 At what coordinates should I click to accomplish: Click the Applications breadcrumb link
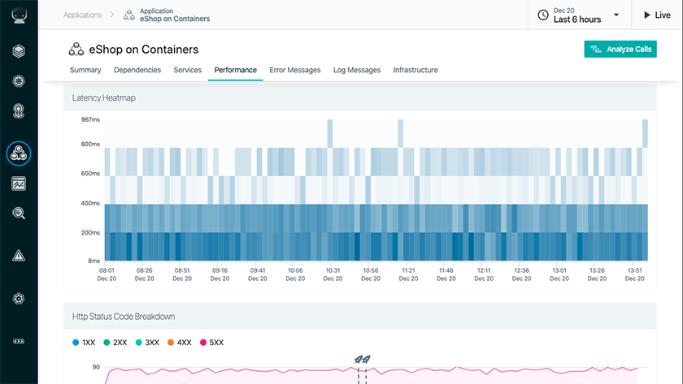(82, 15)
